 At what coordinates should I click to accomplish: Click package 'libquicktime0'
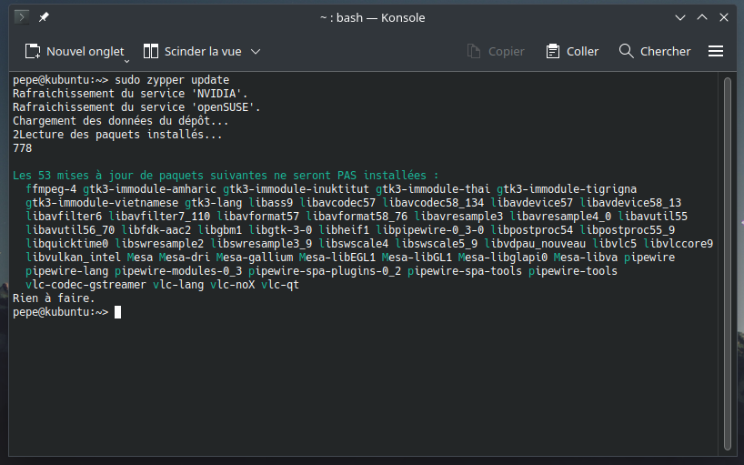(x=67, y=244)
